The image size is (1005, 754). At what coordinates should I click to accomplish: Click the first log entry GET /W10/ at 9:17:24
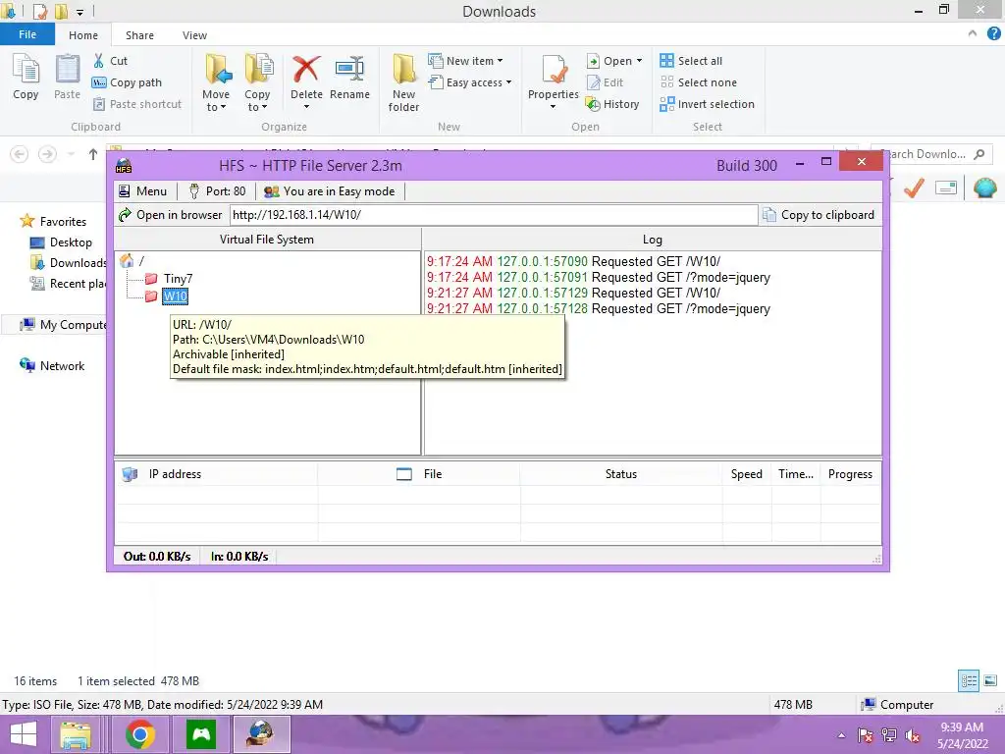coord(573,261)
